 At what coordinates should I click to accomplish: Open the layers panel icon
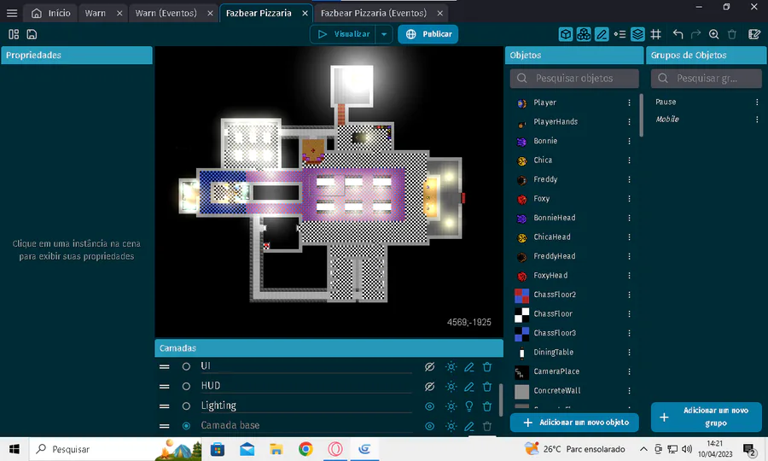[637, 34]
